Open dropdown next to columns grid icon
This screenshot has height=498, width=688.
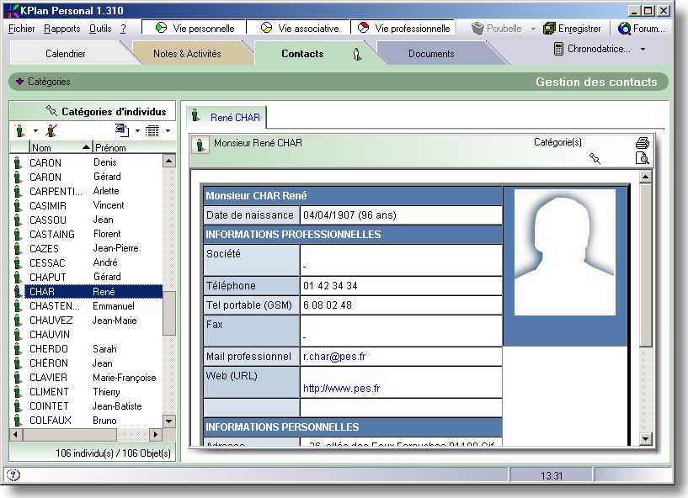168,130
